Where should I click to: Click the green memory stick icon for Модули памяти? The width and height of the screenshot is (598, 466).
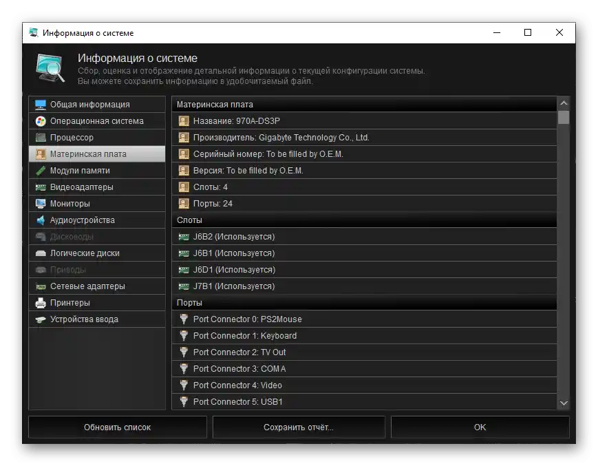click(41, 171)
